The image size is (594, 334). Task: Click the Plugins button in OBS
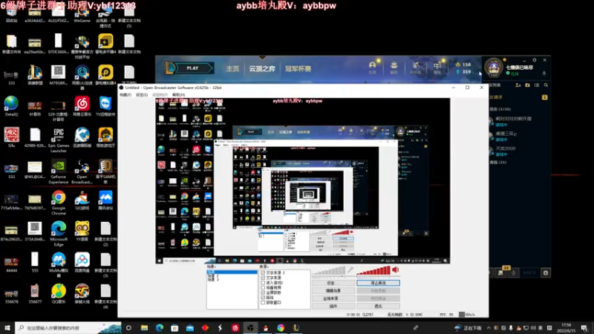coord(333,306)
